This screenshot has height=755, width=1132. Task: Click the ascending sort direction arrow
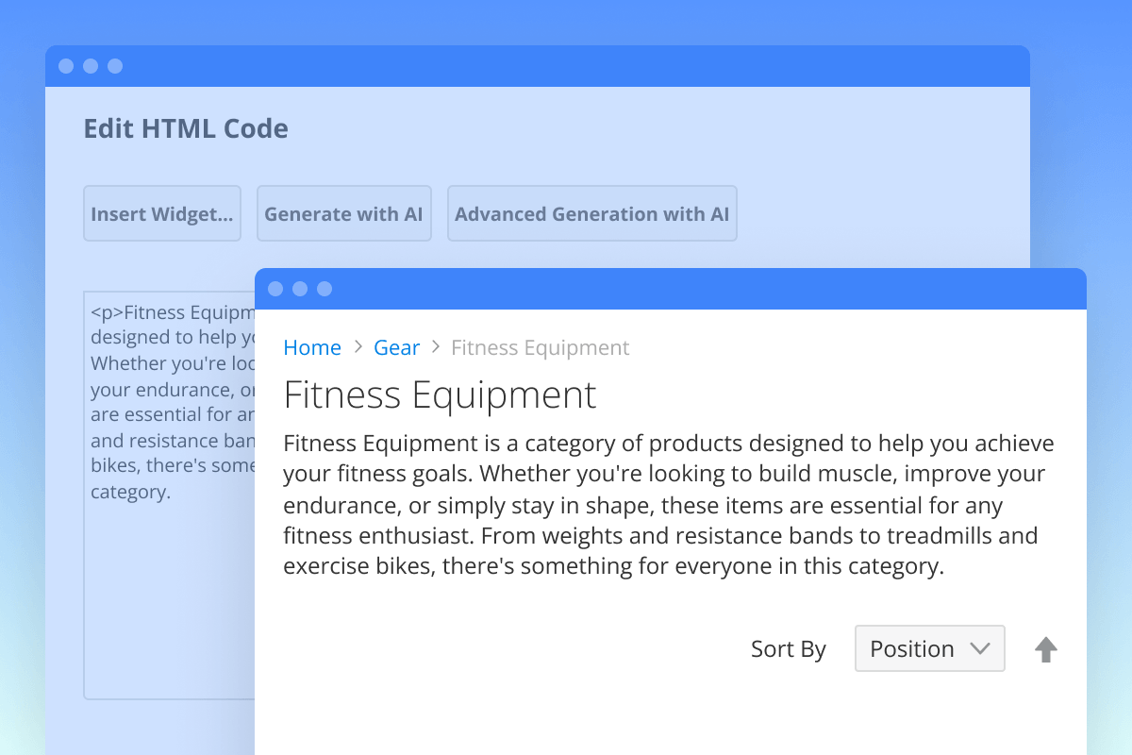1045,649
